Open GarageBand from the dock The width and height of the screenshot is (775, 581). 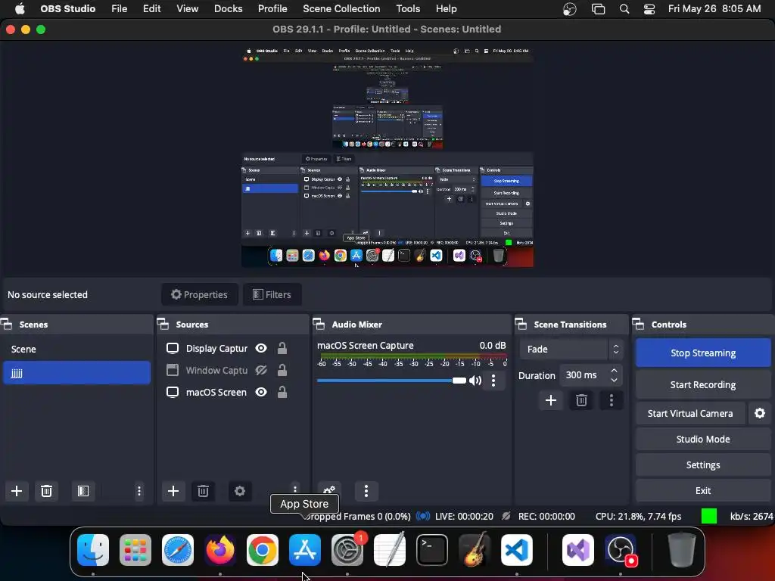pos(475,550)
